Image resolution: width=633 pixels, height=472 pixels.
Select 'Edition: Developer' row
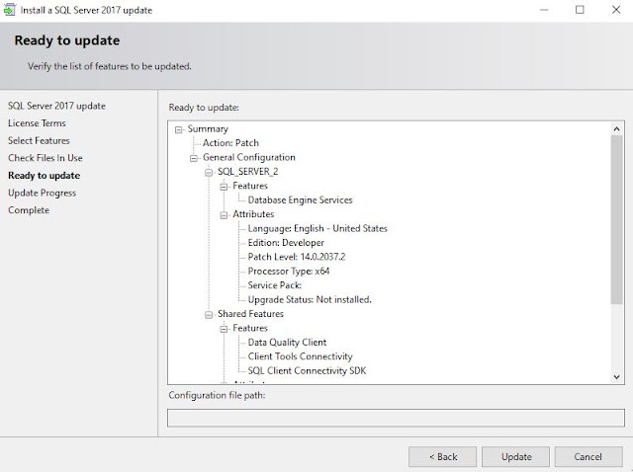pyautogui.click(x=286, y=243)
